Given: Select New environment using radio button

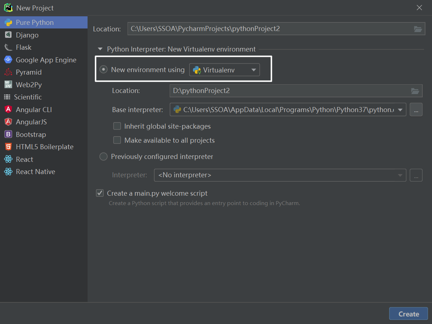Looking at the screenshot, I should pos(103,70).
